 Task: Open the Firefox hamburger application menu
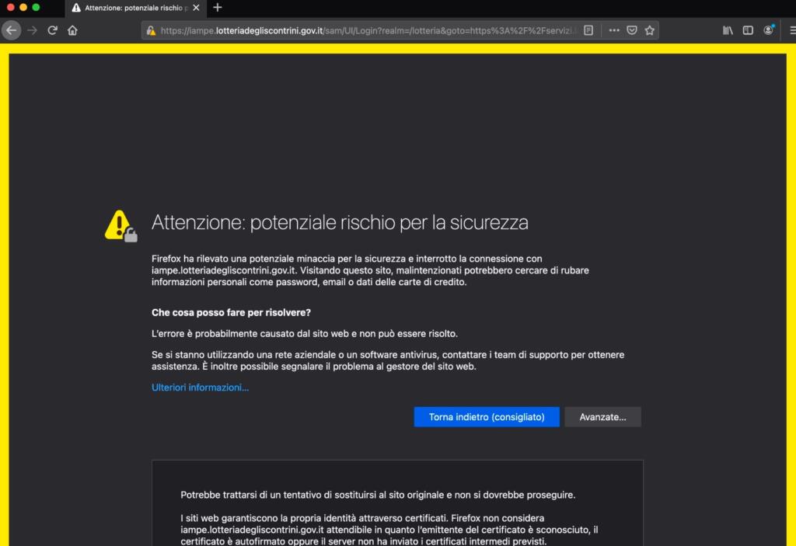(x=791, y=30)
